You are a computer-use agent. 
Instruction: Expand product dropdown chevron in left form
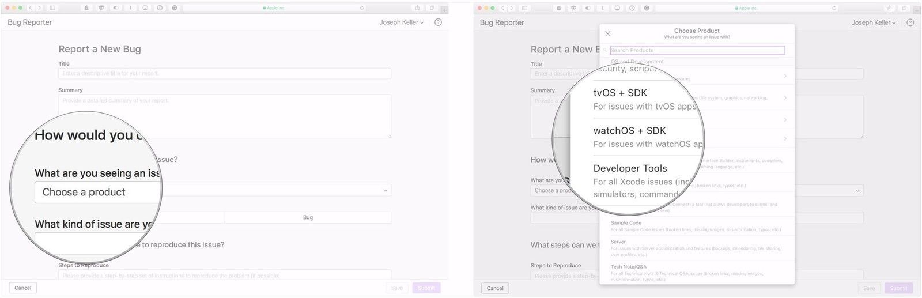[x=385, y=190]
